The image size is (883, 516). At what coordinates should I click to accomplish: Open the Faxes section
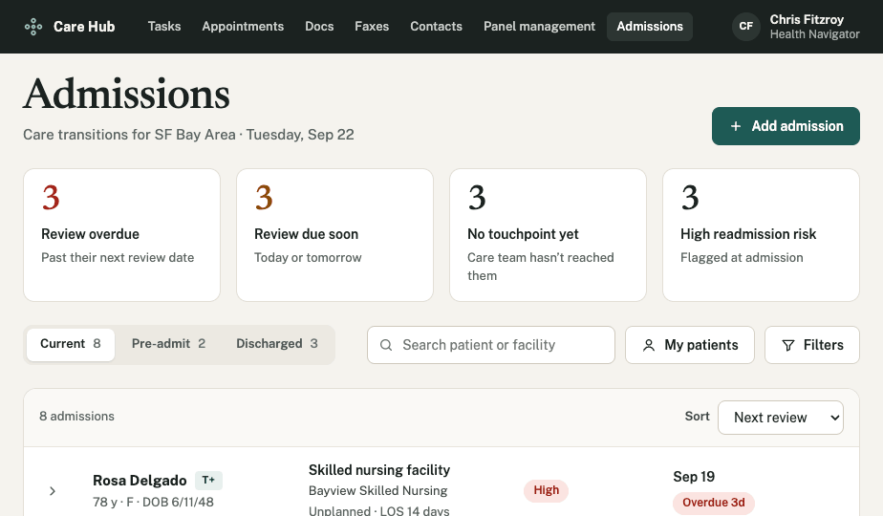372,27
